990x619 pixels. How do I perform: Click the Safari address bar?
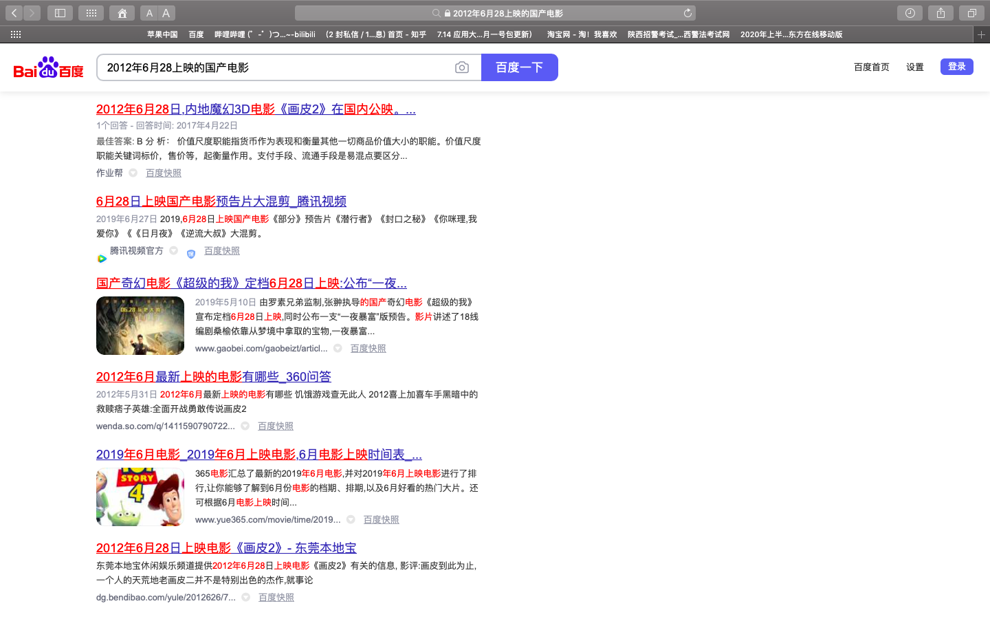coord(495,13)
